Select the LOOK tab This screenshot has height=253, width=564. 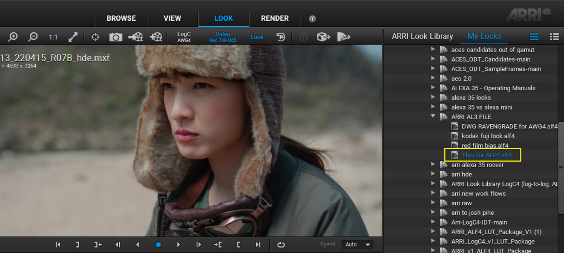tap(223, 19)
